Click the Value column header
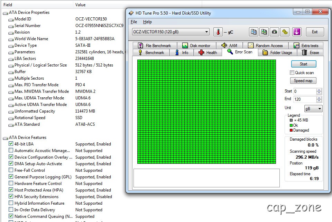Image resolution: width=332 pixels, height=222 pixels. pyautogui.click(x=138, y=5)
